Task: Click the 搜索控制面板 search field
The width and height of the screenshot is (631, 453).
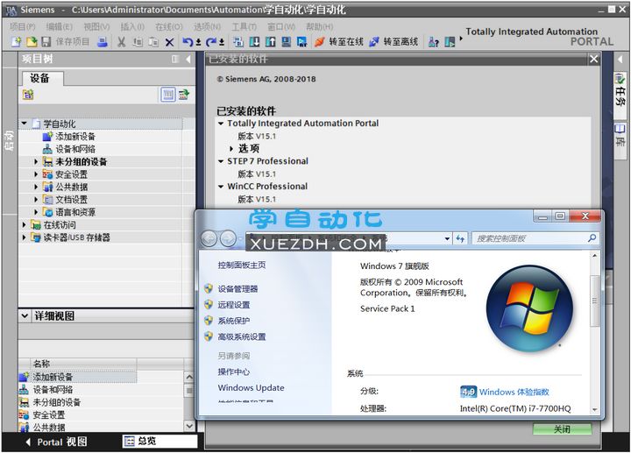Action: 535,238
